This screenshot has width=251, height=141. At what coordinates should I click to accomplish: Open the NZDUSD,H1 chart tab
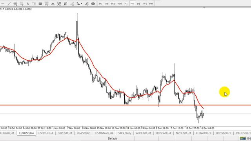pos(183,133)
